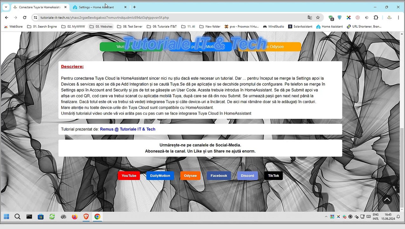Open the hexagon arrow extension icon

coord(367,17)
